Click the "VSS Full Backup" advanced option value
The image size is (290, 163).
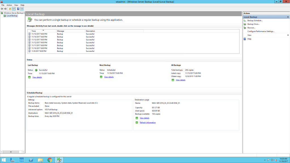51,110
